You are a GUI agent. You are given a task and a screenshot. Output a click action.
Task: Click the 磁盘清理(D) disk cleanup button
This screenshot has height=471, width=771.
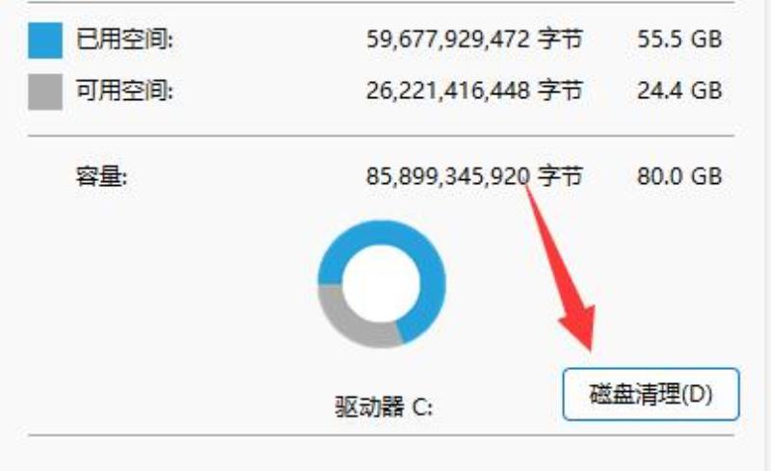pos(651,394)
